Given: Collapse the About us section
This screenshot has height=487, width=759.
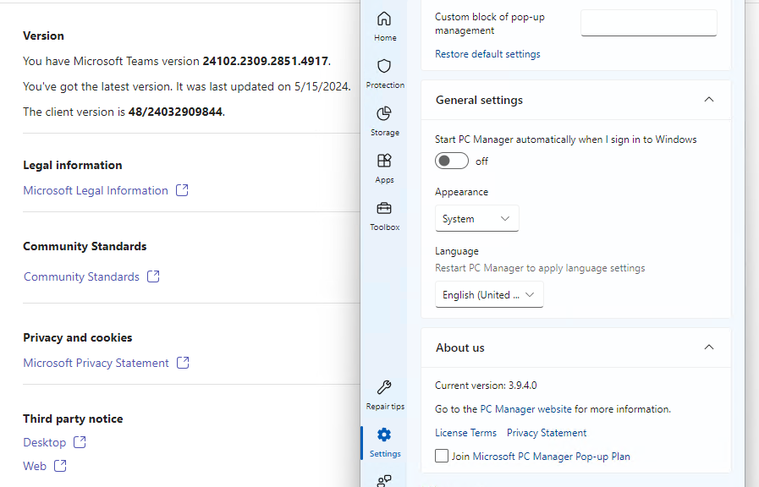Looking at the screenshot, I should pyautogui.click(x=709, y=347).
